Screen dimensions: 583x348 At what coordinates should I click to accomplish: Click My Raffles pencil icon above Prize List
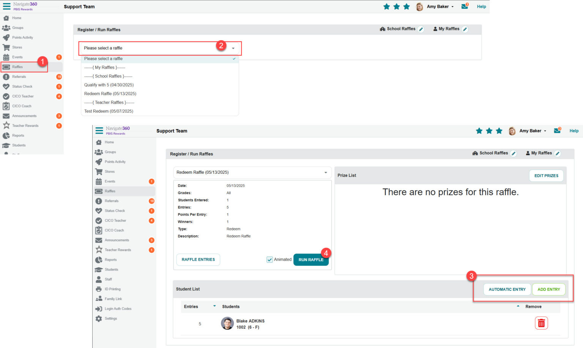click(557, 153)
